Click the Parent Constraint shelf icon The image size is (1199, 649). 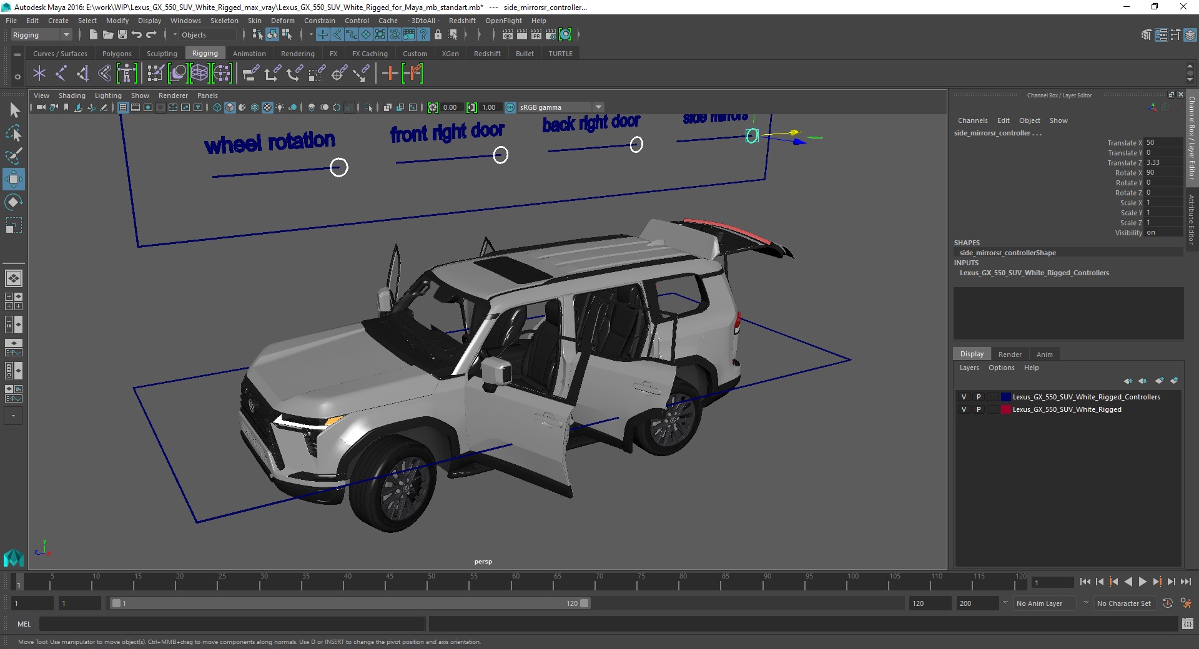click(251, 74)
